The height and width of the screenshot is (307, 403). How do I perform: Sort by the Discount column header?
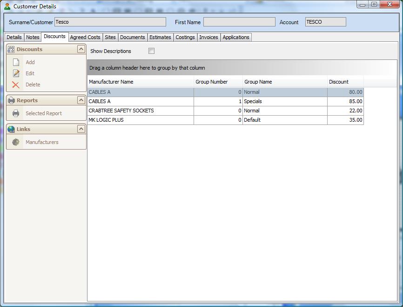click(x=345, y=82)
